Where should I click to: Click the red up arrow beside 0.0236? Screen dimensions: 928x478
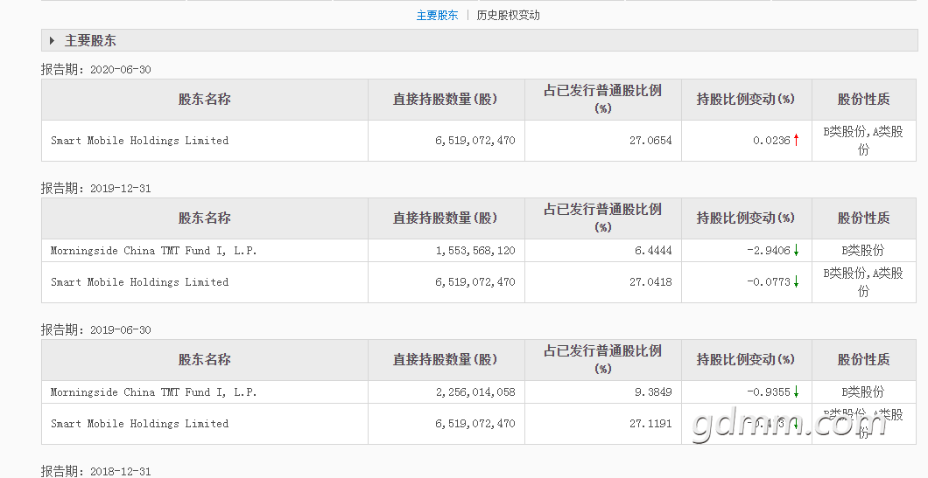[x=796, y=140]
